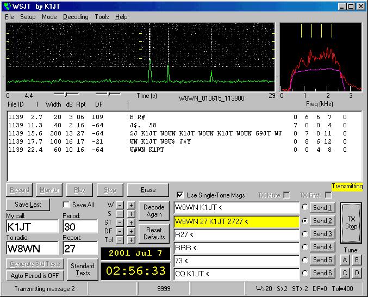Open the Mode menu

(x=49, y=17)
